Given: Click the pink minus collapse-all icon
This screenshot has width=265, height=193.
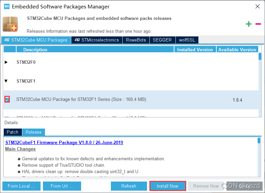Looking at the screenshot, I should click(x=258, y=24).
